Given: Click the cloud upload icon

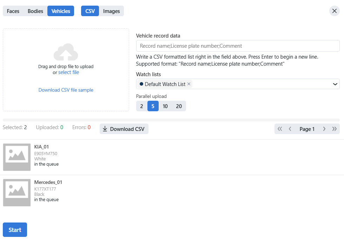Looking at the screenshot, I should pos(66,52).
